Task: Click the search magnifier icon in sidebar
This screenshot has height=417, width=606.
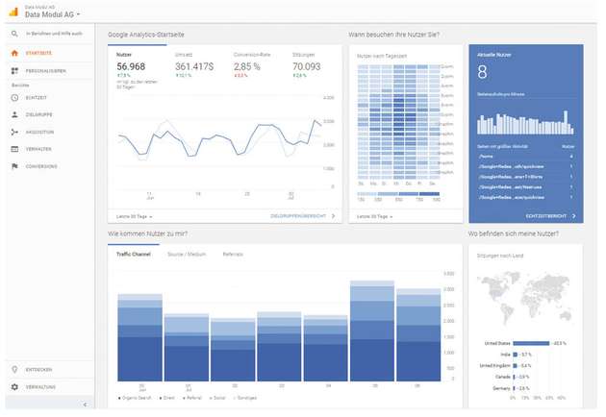Action: click(14, 34)
